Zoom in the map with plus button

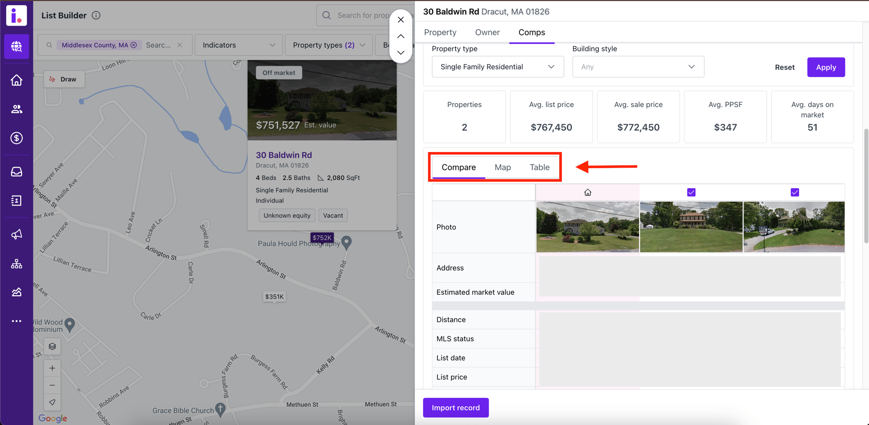point(52,368)
